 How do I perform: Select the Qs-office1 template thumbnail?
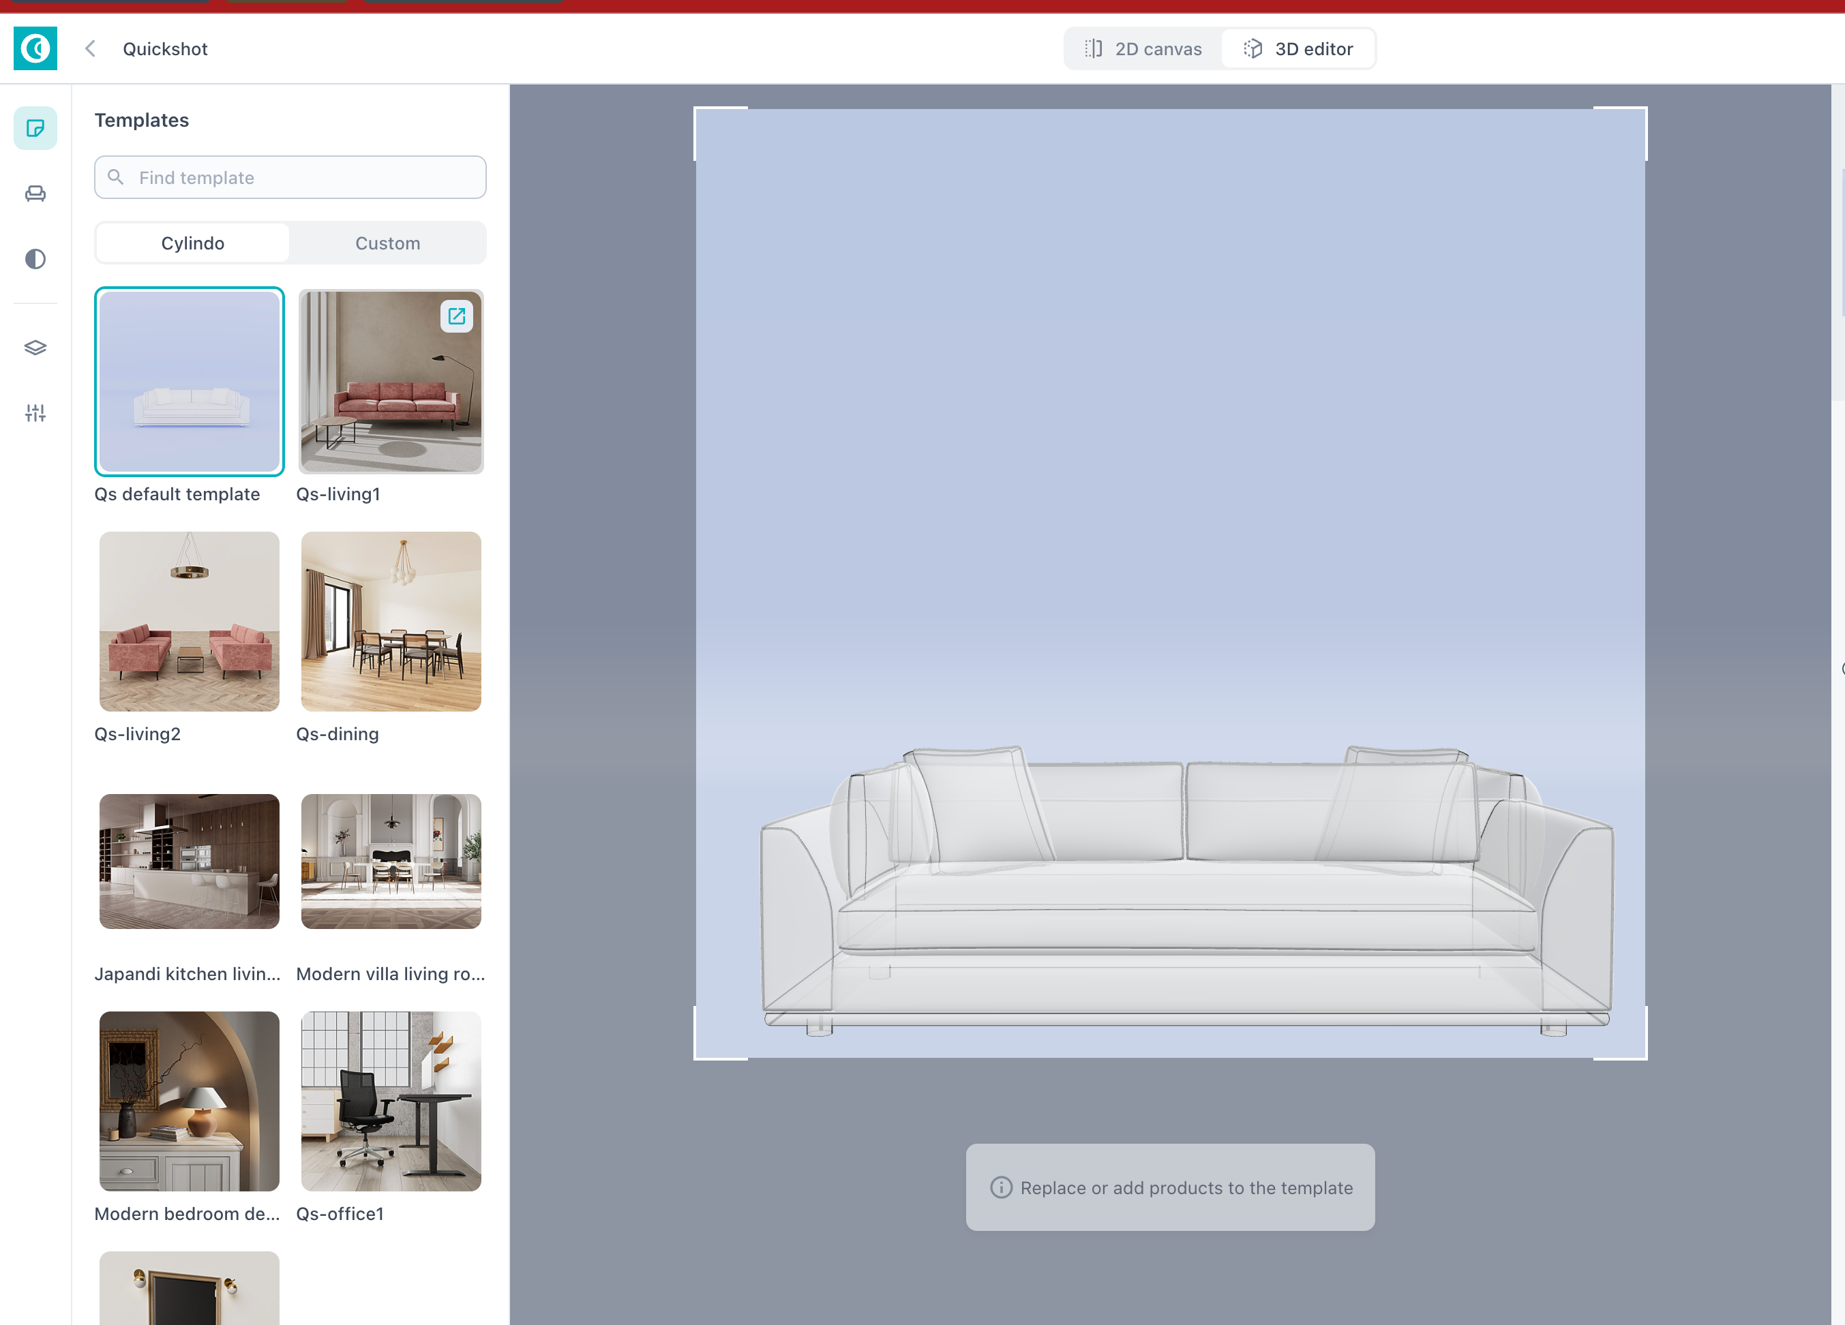click(x=391, y=1101)
